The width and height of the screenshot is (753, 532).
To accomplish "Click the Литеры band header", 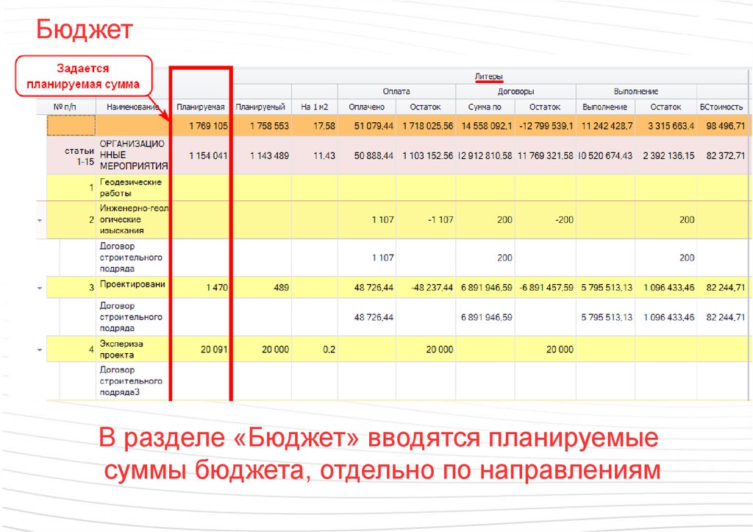I will click(488, 77).
